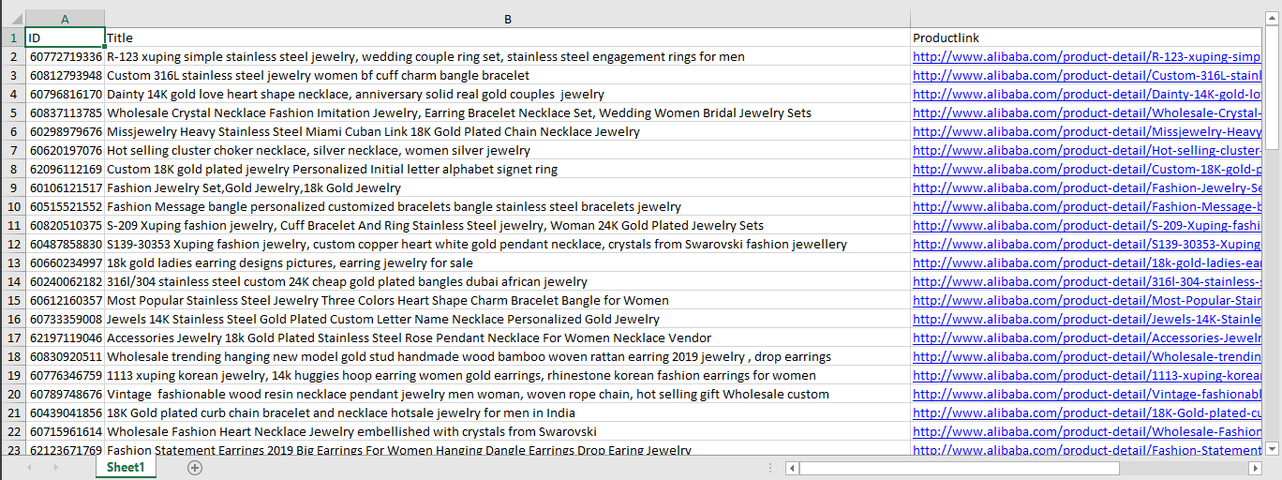Screen dimensions: 1282x480
Task: Select the Productlink header cell
Action: click(x=1087, y=37)
